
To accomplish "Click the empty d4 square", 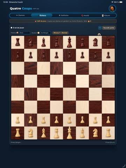I will (56, 94).
